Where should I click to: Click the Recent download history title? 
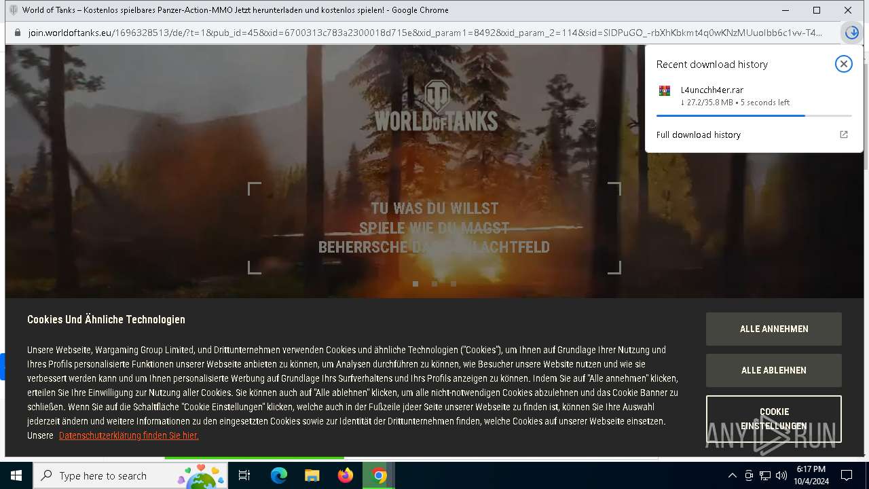click(712, 65)
